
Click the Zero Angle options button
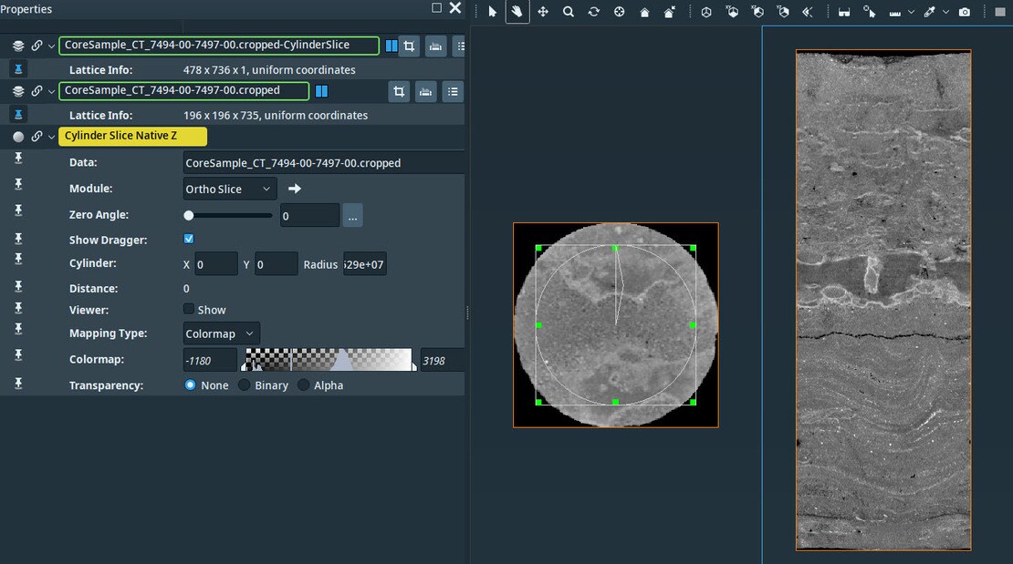click(353, 216)
